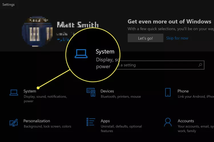Viewport: 214px width, 142px height.
Task: Click the Let's go! button
Action: [x=145, y=38]
